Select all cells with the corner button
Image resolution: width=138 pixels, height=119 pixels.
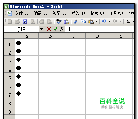(9, 36)
